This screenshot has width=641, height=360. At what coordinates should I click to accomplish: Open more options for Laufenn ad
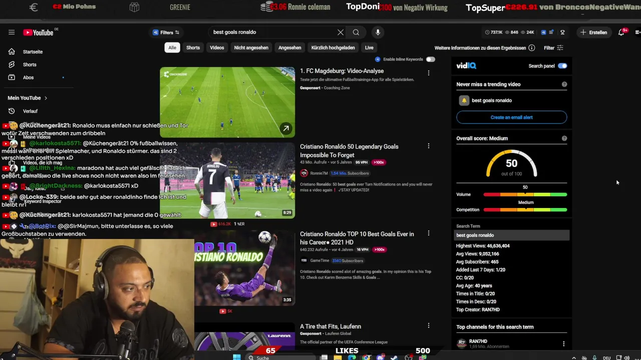(428, 325)
